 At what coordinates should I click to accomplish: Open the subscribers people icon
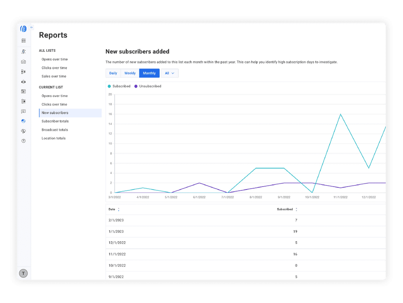tap(24, 82)
